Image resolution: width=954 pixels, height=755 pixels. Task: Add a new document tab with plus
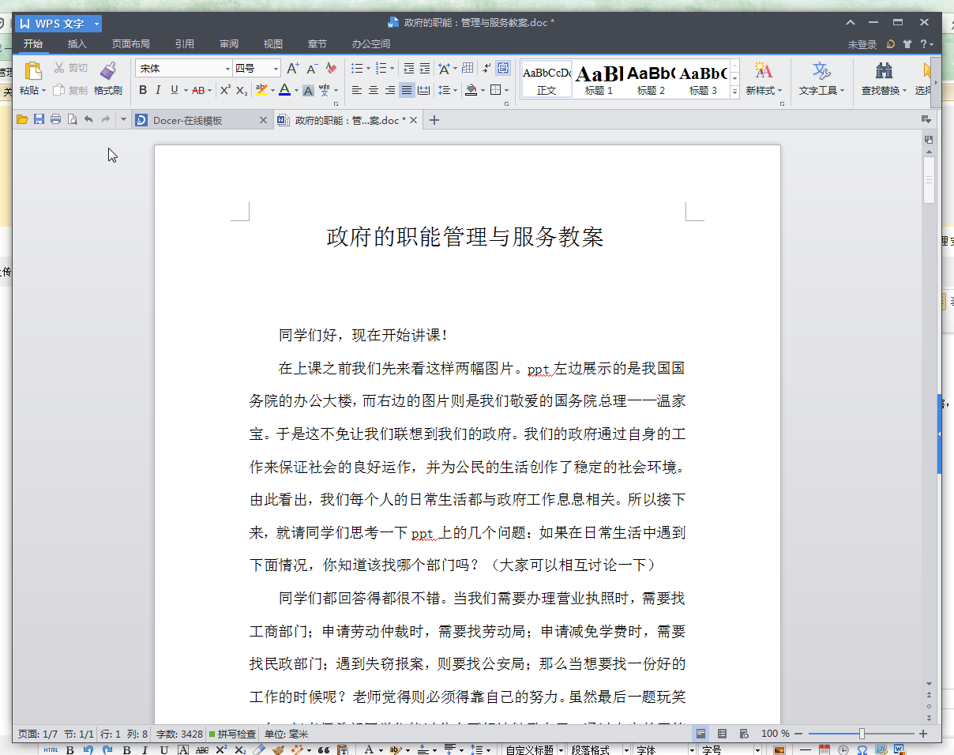434,120
